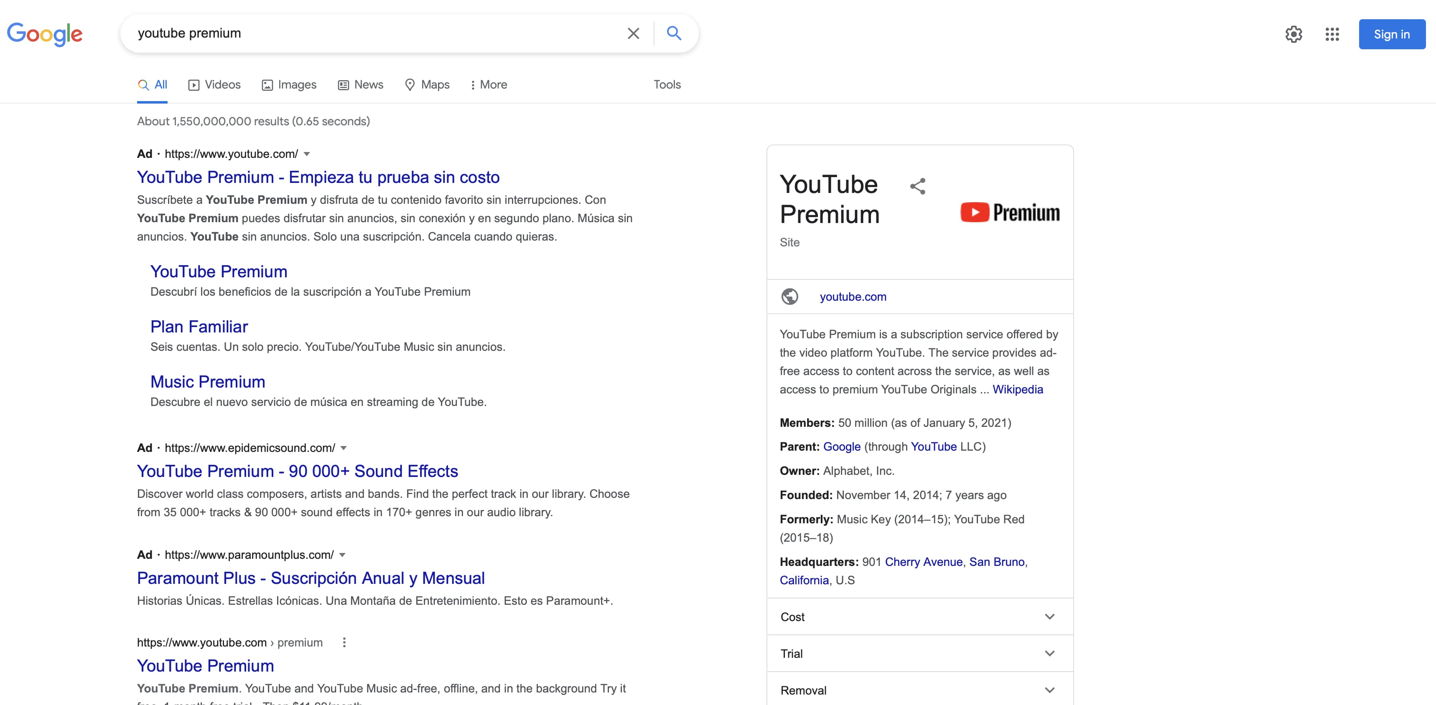Click the youtube.com link in knowledge panel
1436x705 pixels.
(x=852, y=297)
